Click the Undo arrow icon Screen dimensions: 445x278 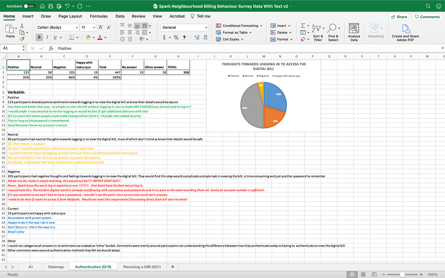(67, 6)
